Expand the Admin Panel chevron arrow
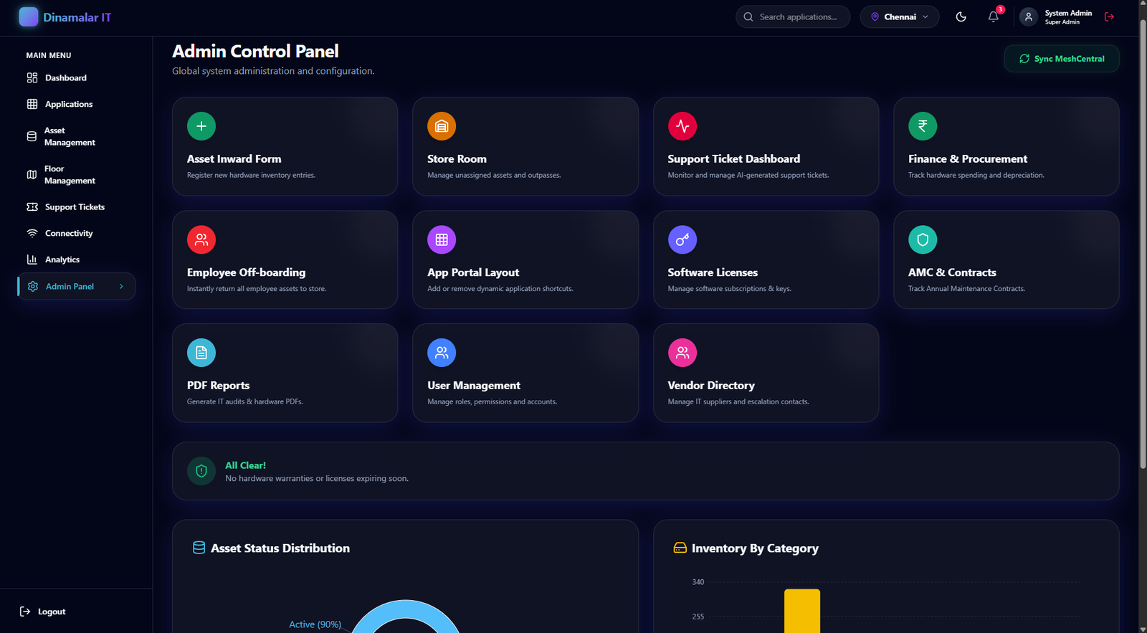This screenshot has width=1147, height=633. [x=121, y=286]
